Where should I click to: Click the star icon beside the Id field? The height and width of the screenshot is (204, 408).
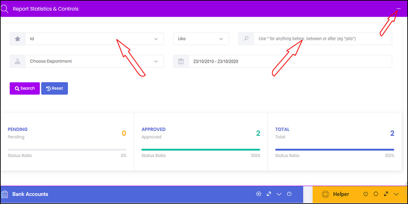18,39
